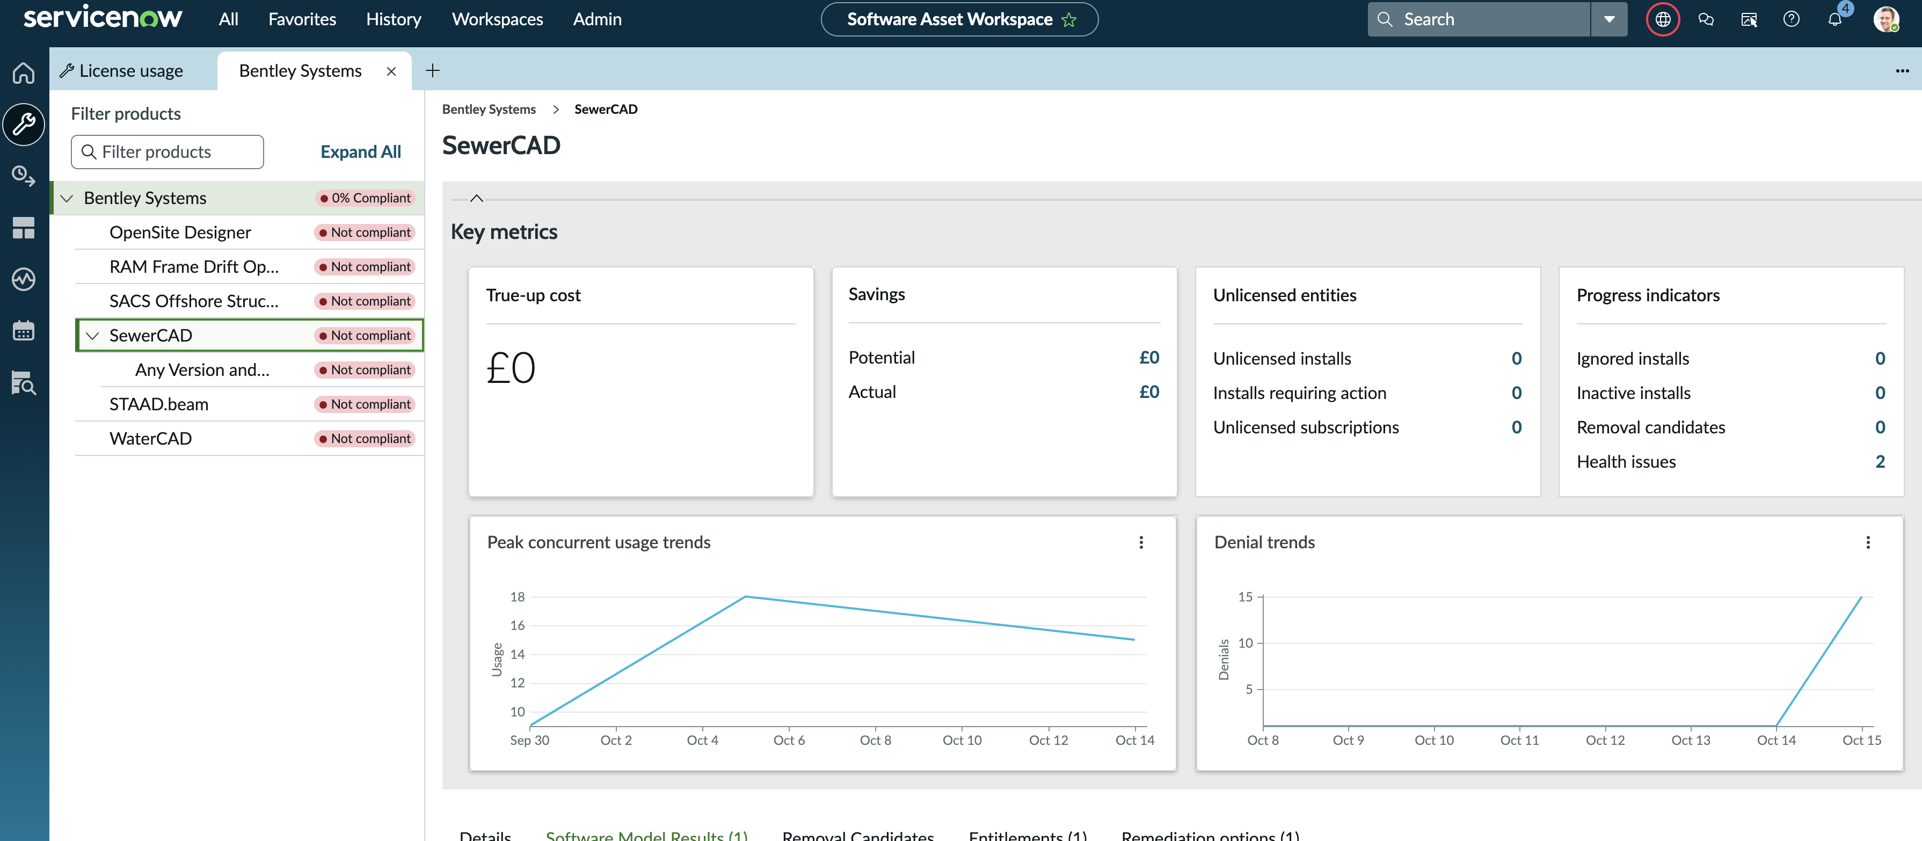Open the Admin menu
Viewport: 1922px width, 841px height.
(x=597, y=19)
